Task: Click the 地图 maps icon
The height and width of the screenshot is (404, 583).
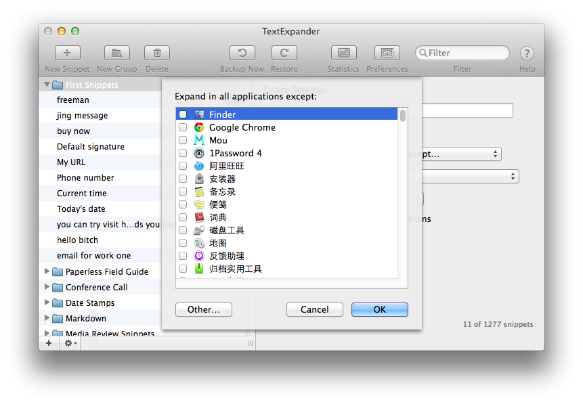Action: [x=199, y=243]
